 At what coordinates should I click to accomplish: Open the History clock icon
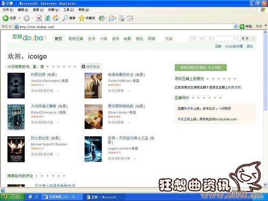coord(102,18)
